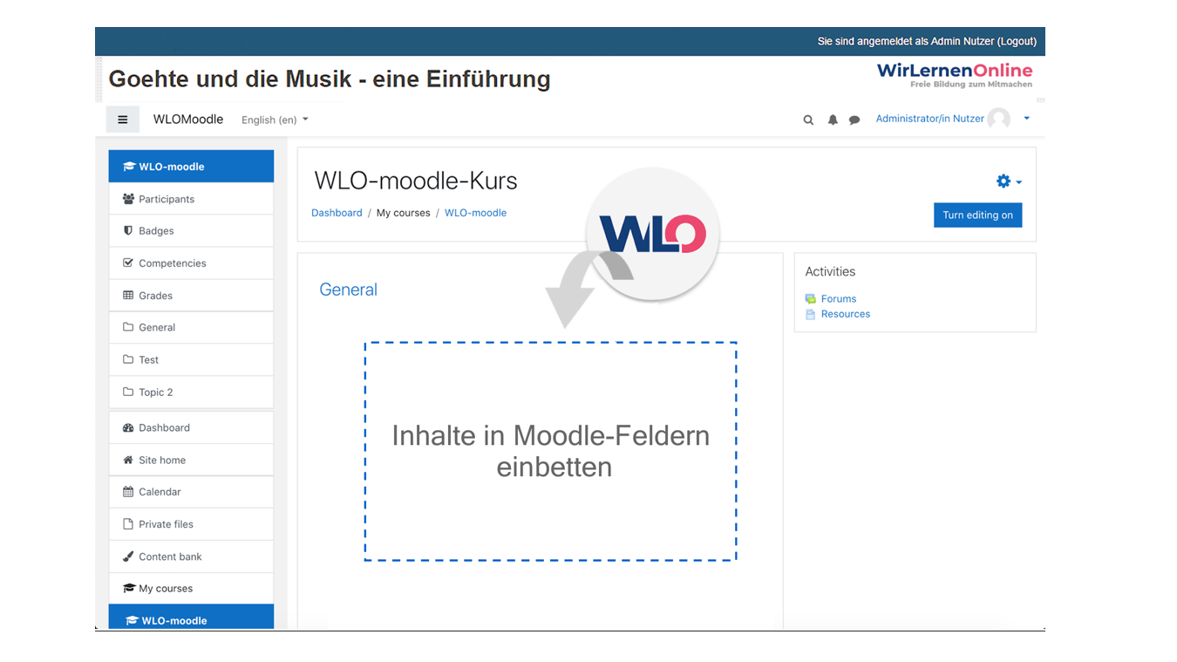Open the course settings gear menu
Image resolution: width=1177 pixels, height=662 pixels.
point(1008,181)
